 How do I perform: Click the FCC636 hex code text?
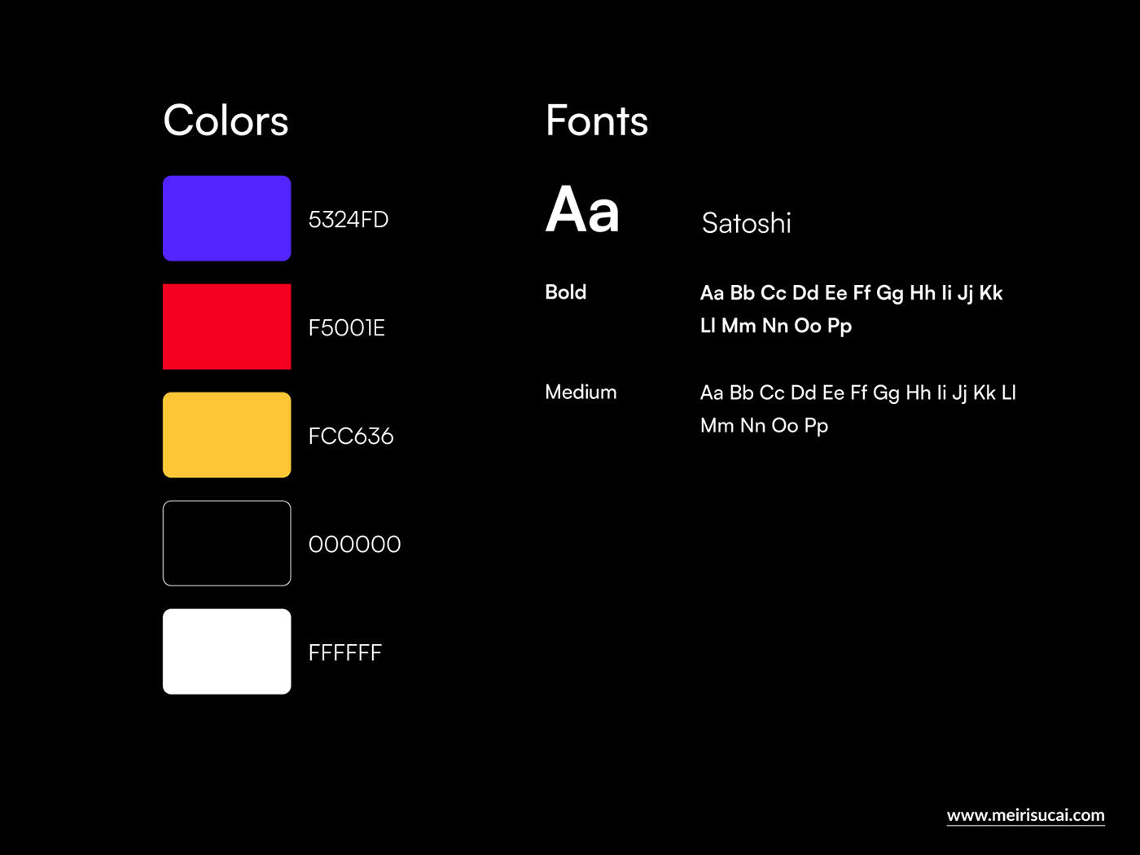[x=351, y=436]
